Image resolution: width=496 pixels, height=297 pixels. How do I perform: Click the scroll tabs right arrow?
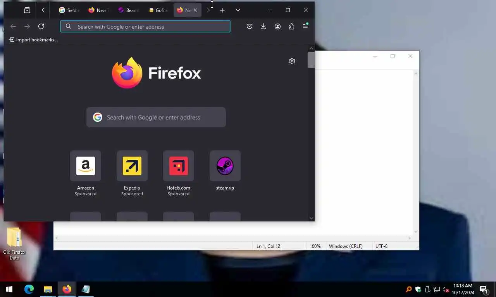tap(208, 10)
